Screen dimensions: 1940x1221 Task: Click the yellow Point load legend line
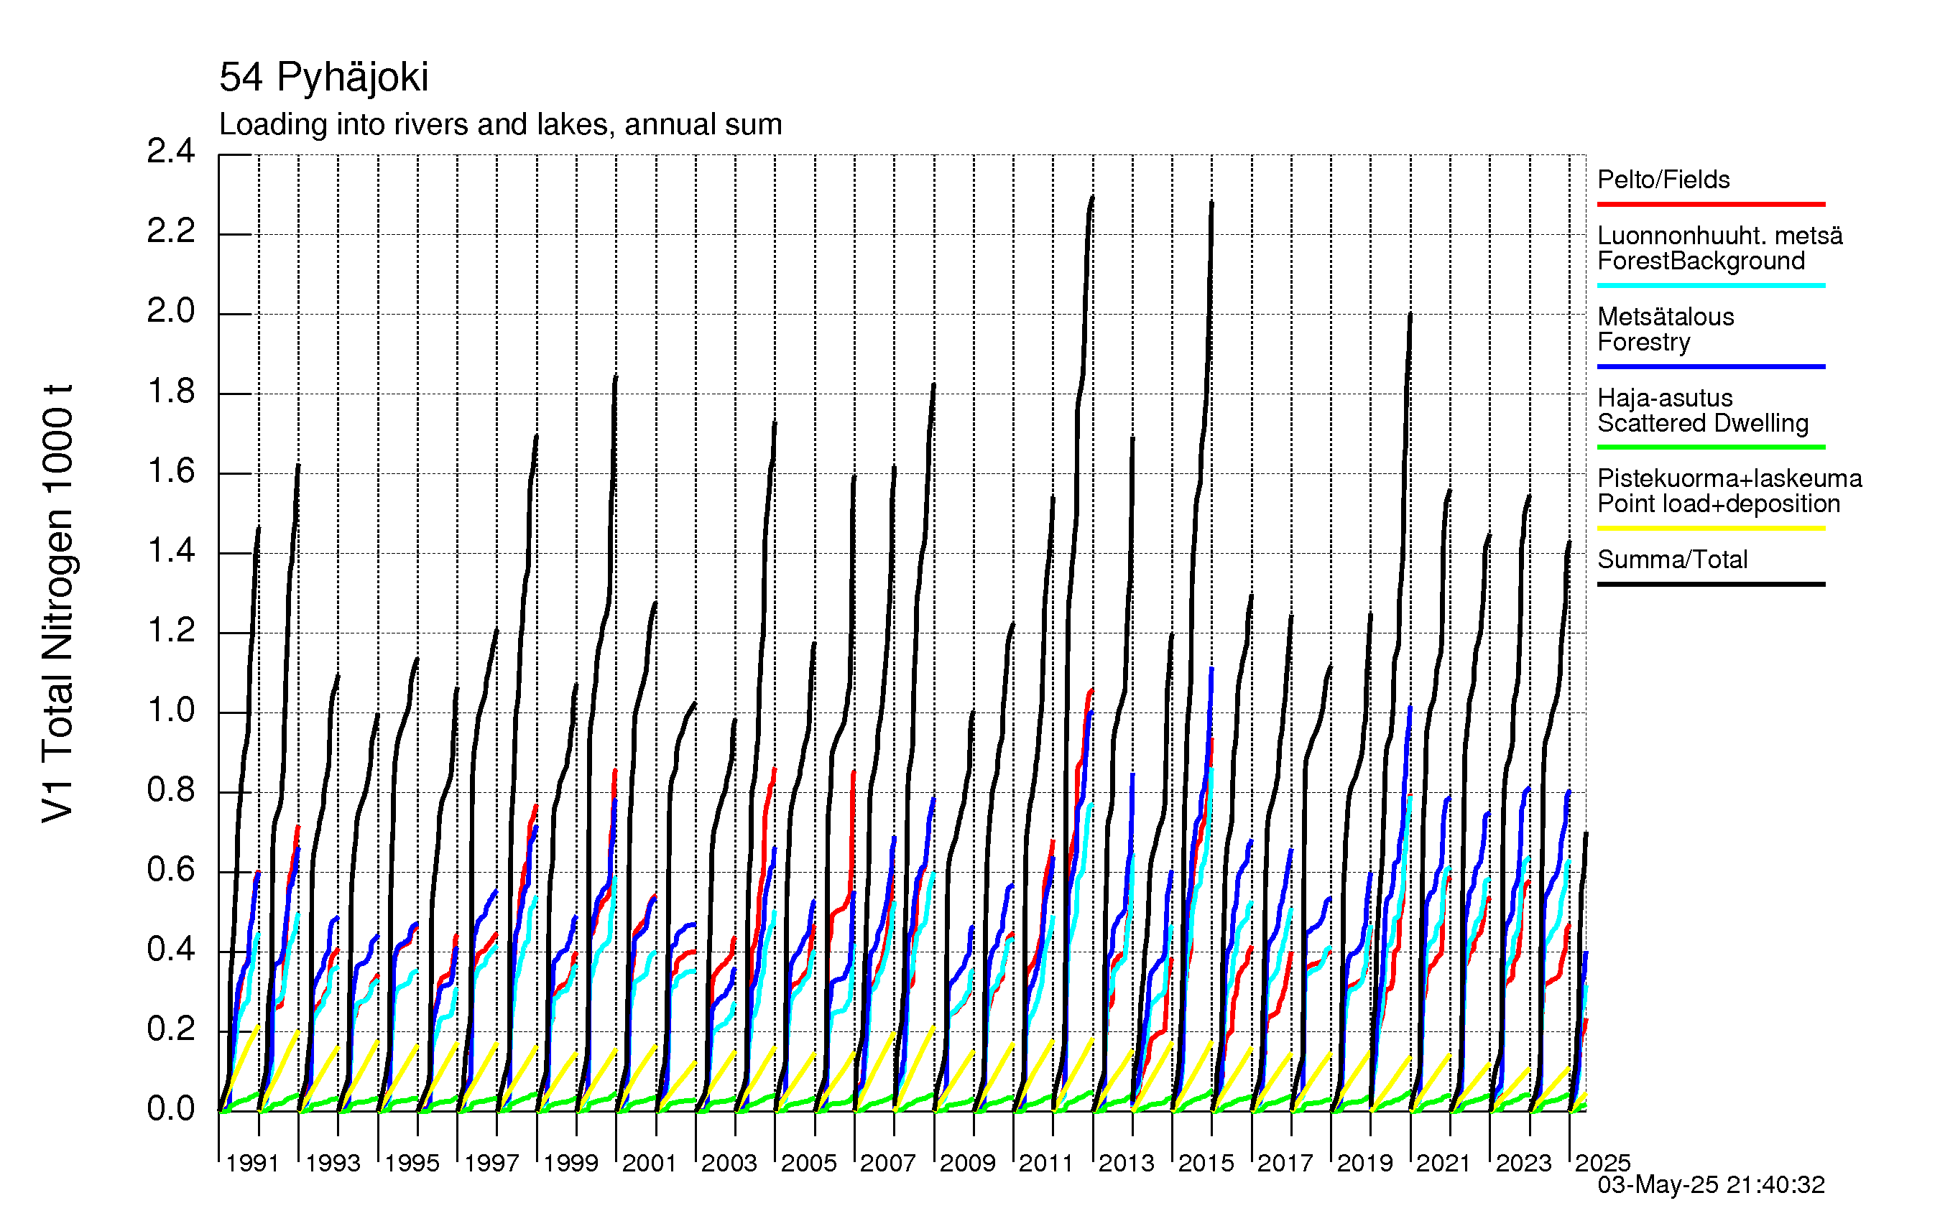click(1712, 529)
